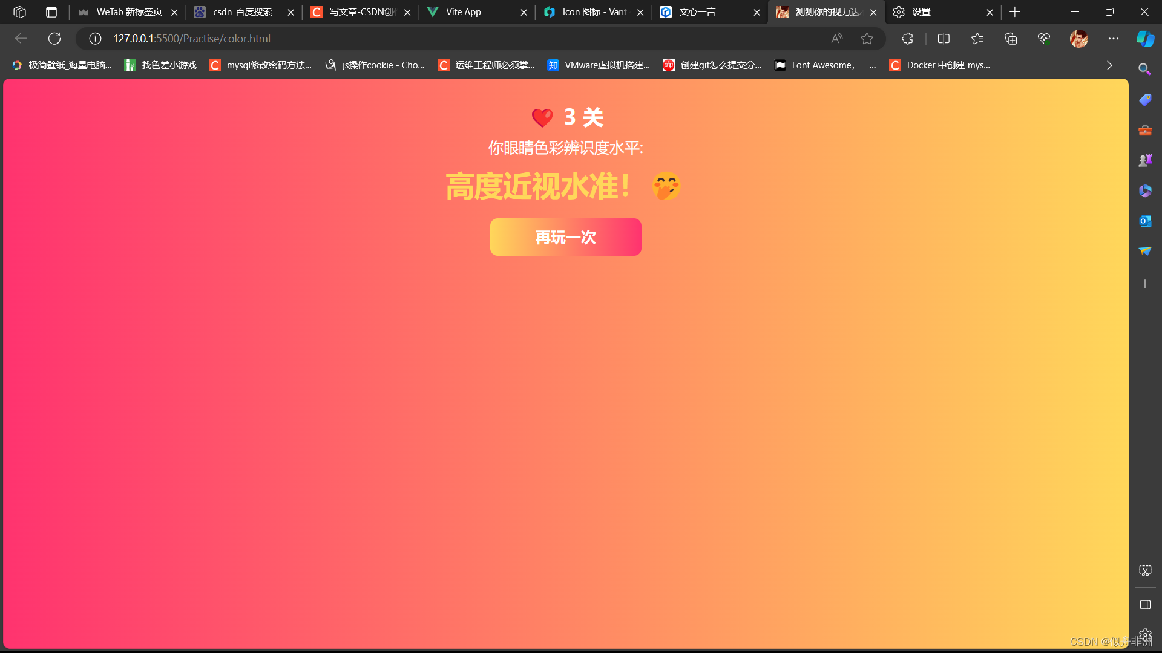Open the sidebar search magnifier
This screenshot has height=653, width=1162.
pyautogui.click(x=1144, y=69)
